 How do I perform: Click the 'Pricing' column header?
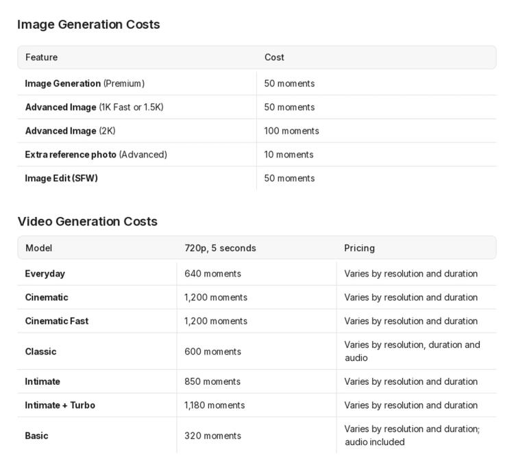(x=359, y=248)
